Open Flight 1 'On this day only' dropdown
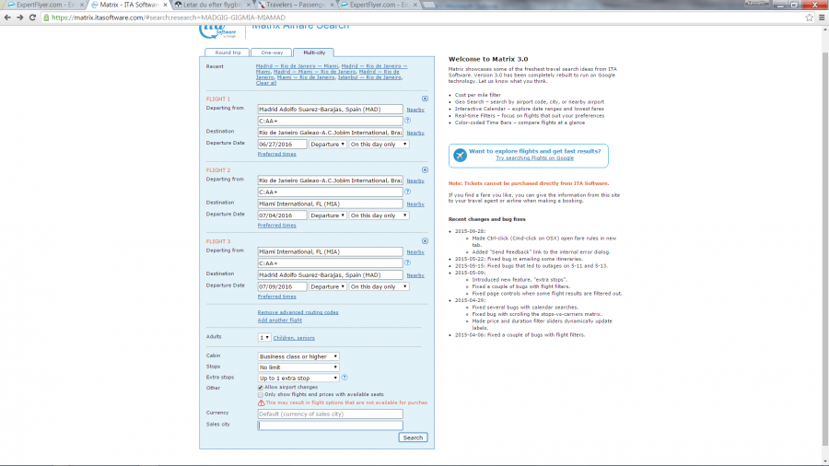The height and width of the screenshot is (466, 829). (378, 144)
